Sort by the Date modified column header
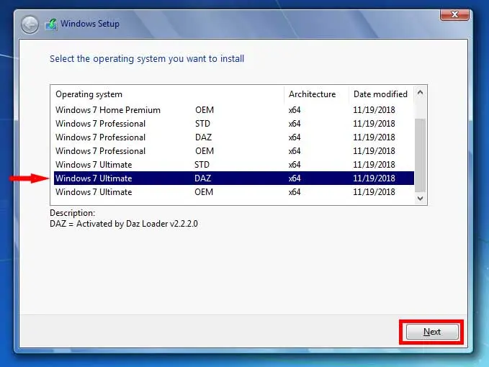Image resolution: width=489 pixels, height=367 pixels. pos(380,94)
